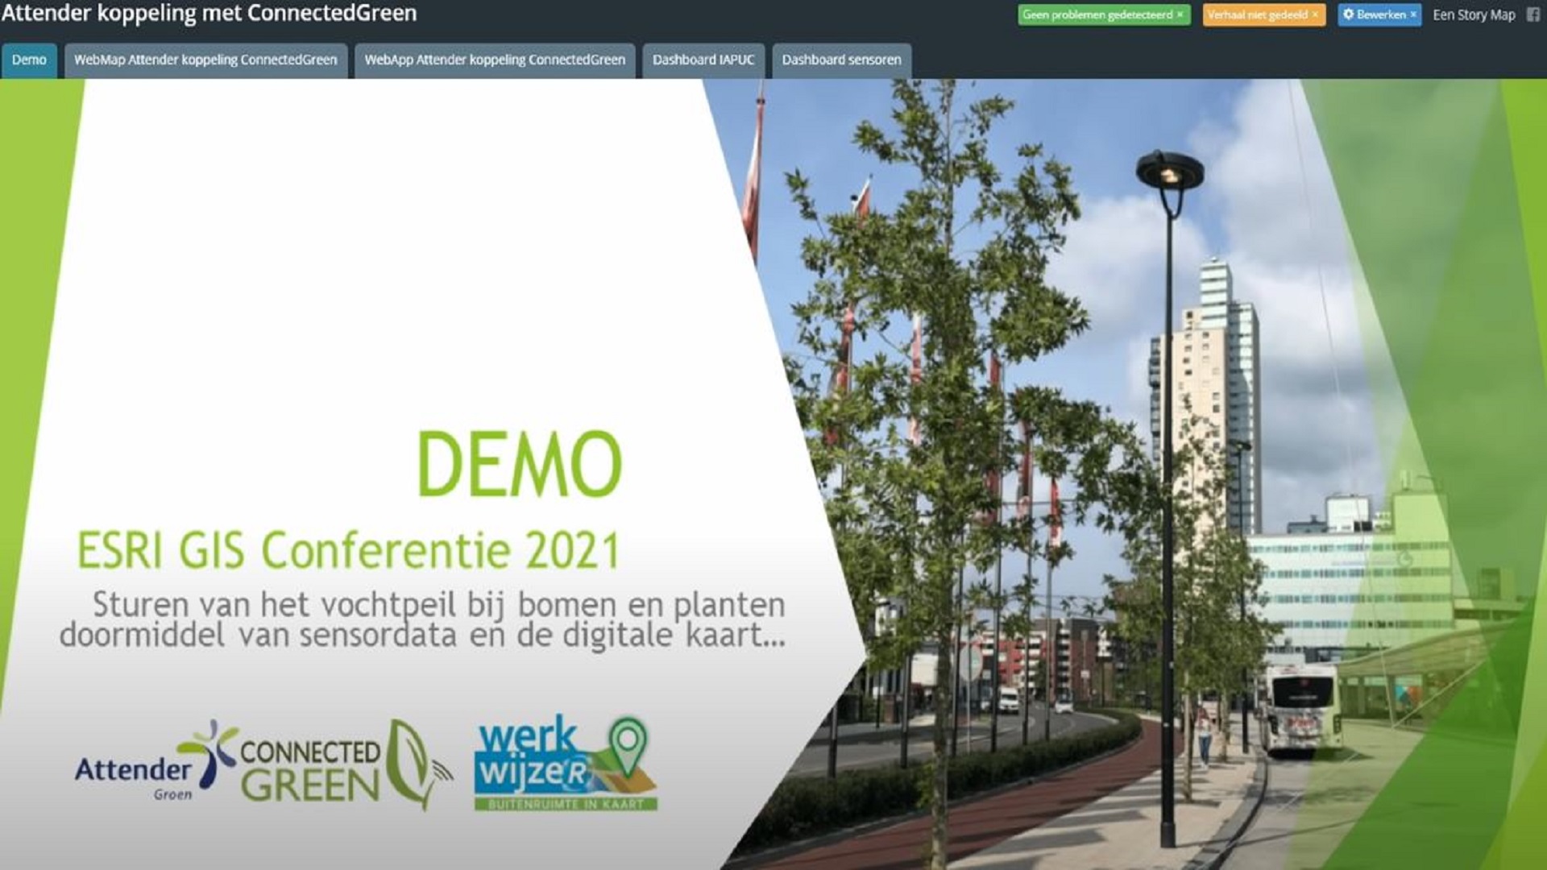Viewport: 1547px width, 870px height.
Task: Open the Demo tab
Action: click(x=29, y=60)
